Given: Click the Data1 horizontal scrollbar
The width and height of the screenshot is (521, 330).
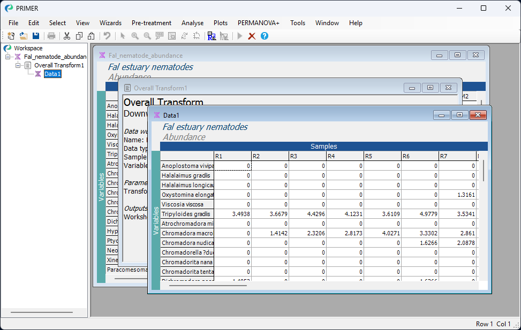Looking at the screenshot, I should coord(208,286).
